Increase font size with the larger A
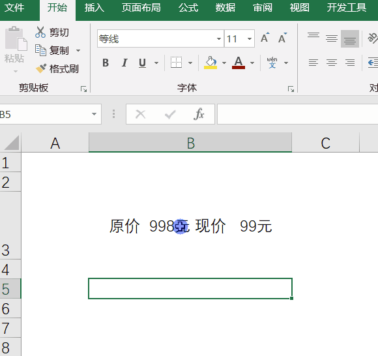The height and width of the screenshot is (356, 378). coord(265,38)
